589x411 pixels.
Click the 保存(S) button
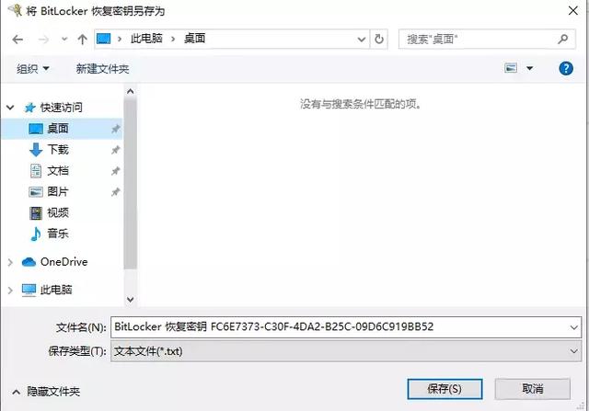(x=445, y=389)
